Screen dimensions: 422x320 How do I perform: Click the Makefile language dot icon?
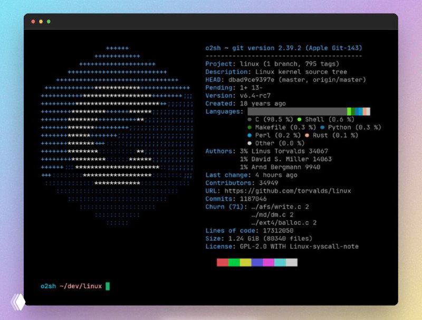249,127
